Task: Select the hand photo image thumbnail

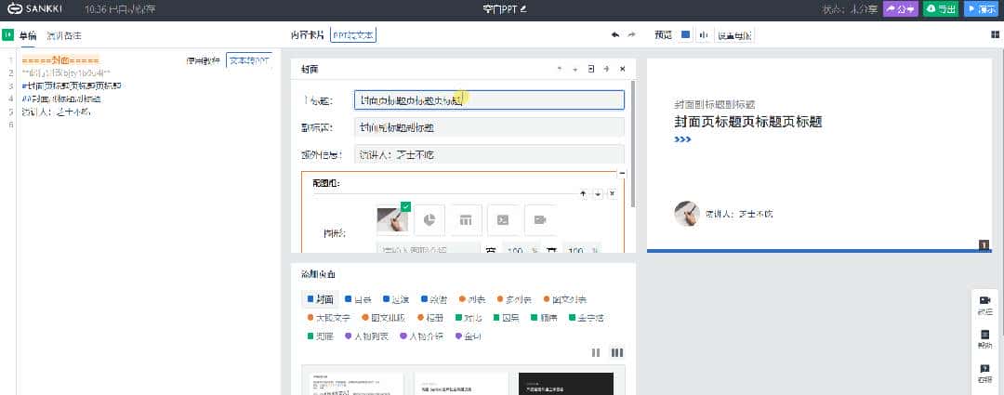Action: click(392, 219)
